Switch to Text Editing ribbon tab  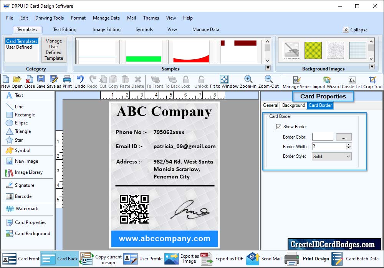coord(65,29)
